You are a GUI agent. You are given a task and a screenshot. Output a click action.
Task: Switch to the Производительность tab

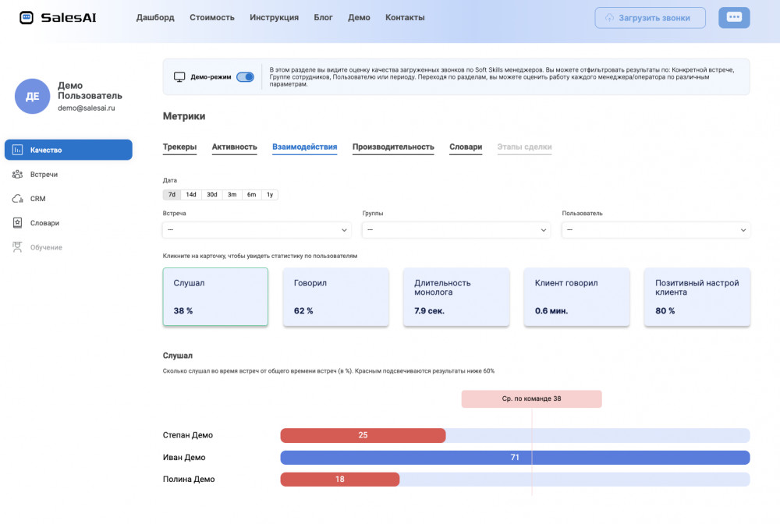393,147
